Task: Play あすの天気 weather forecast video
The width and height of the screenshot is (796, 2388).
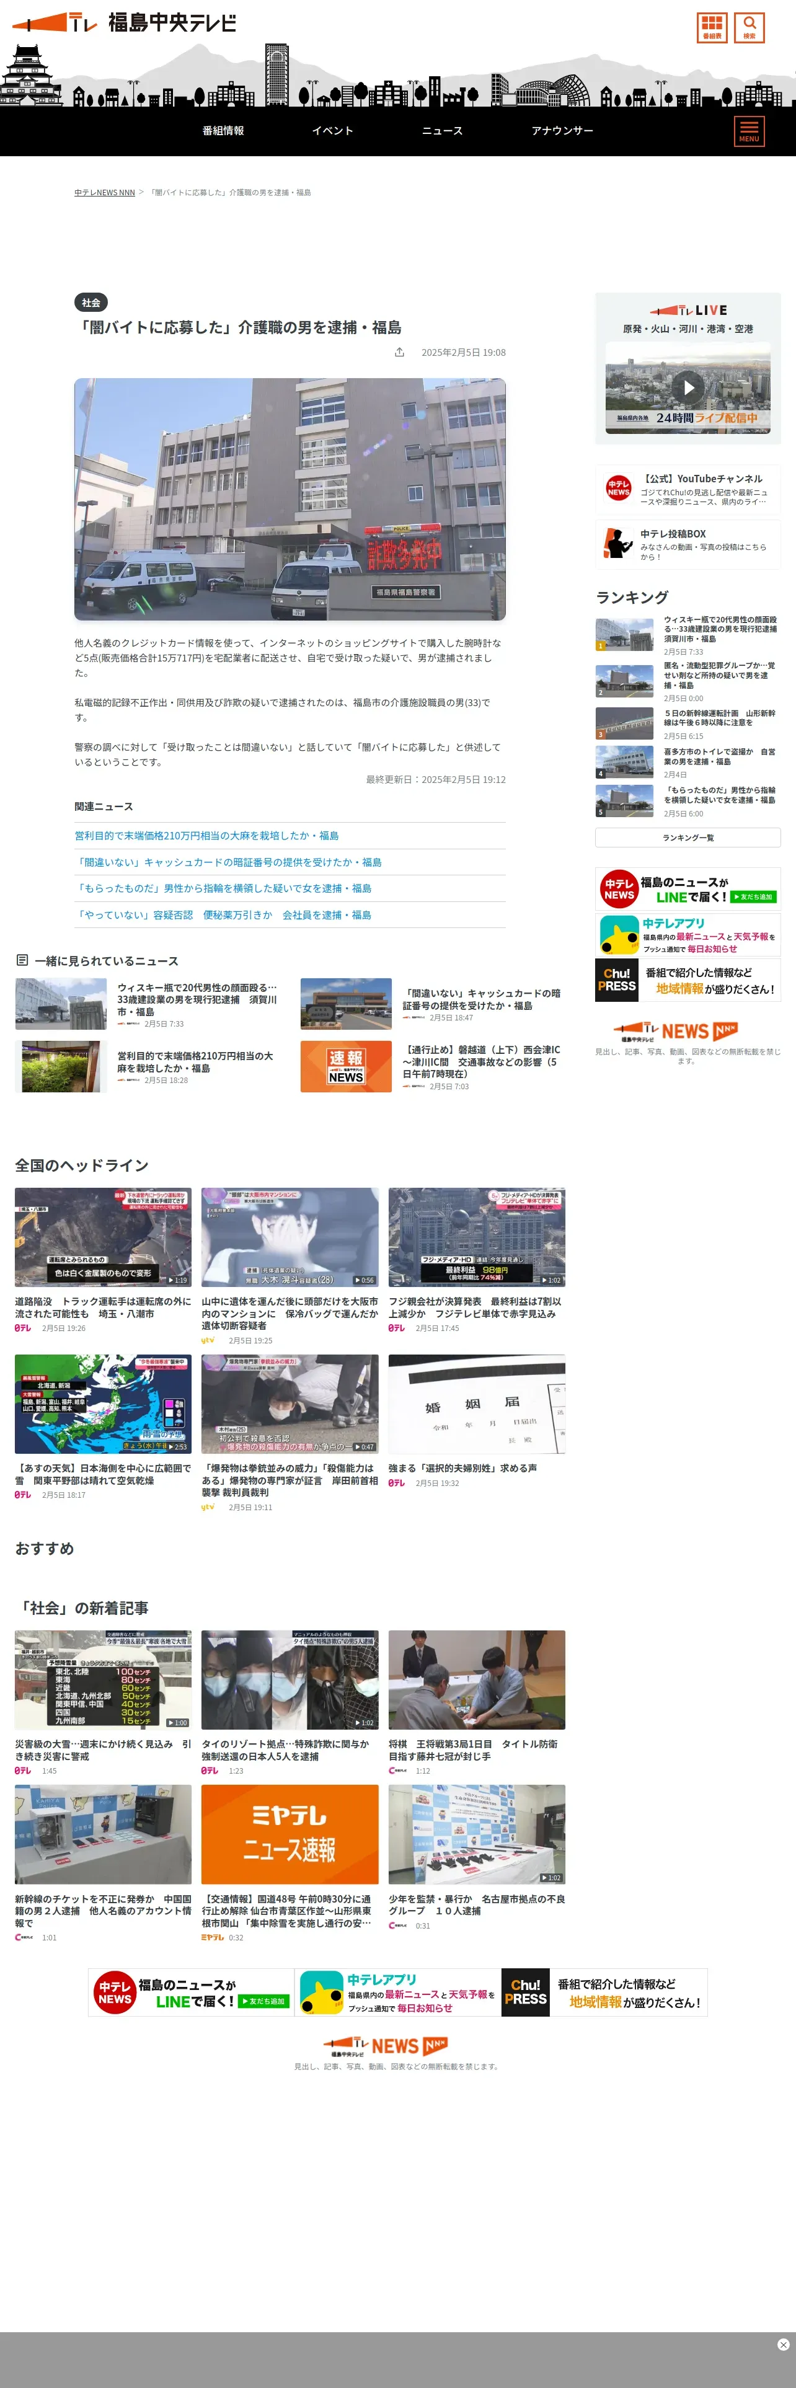Action: 103,1404
